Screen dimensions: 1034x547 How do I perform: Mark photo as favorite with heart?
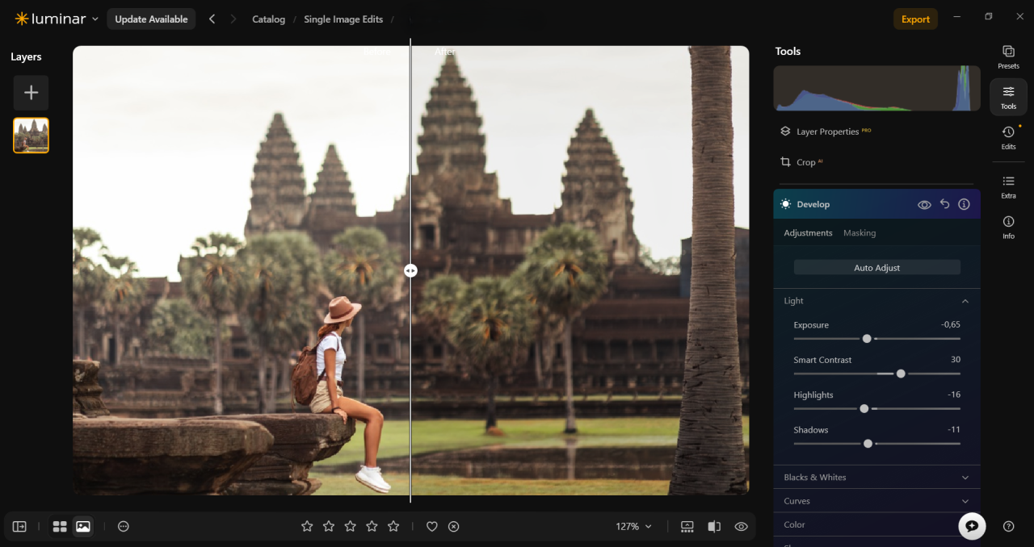click(432, 526)
